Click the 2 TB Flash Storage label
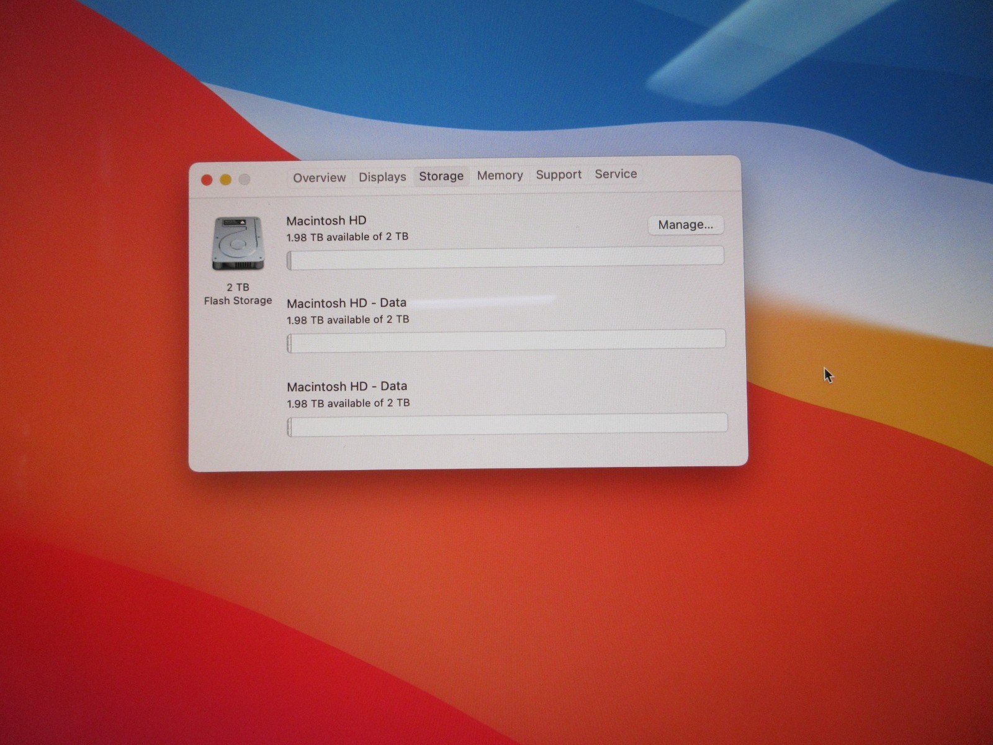Screen dimensions: 993x745 point(238,294)
